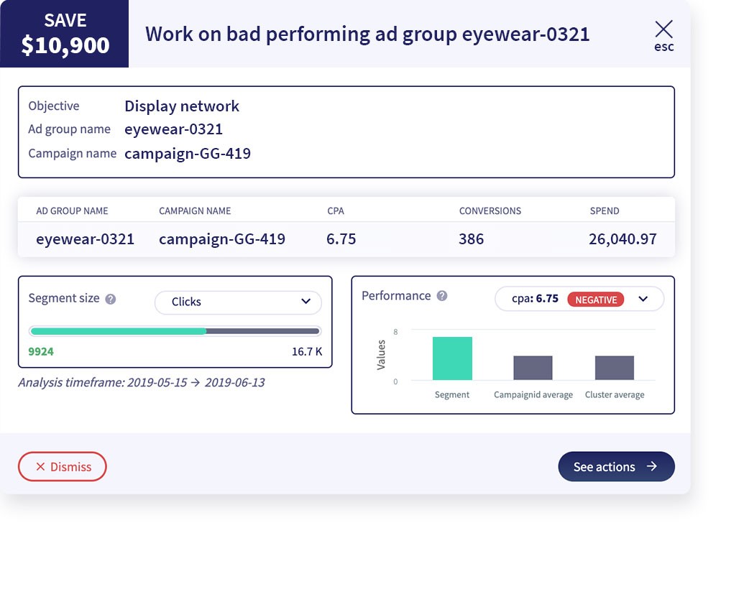749x597 pixels.
Task: Open the Clicks segment size dropdown
Action: coord(238,302)
